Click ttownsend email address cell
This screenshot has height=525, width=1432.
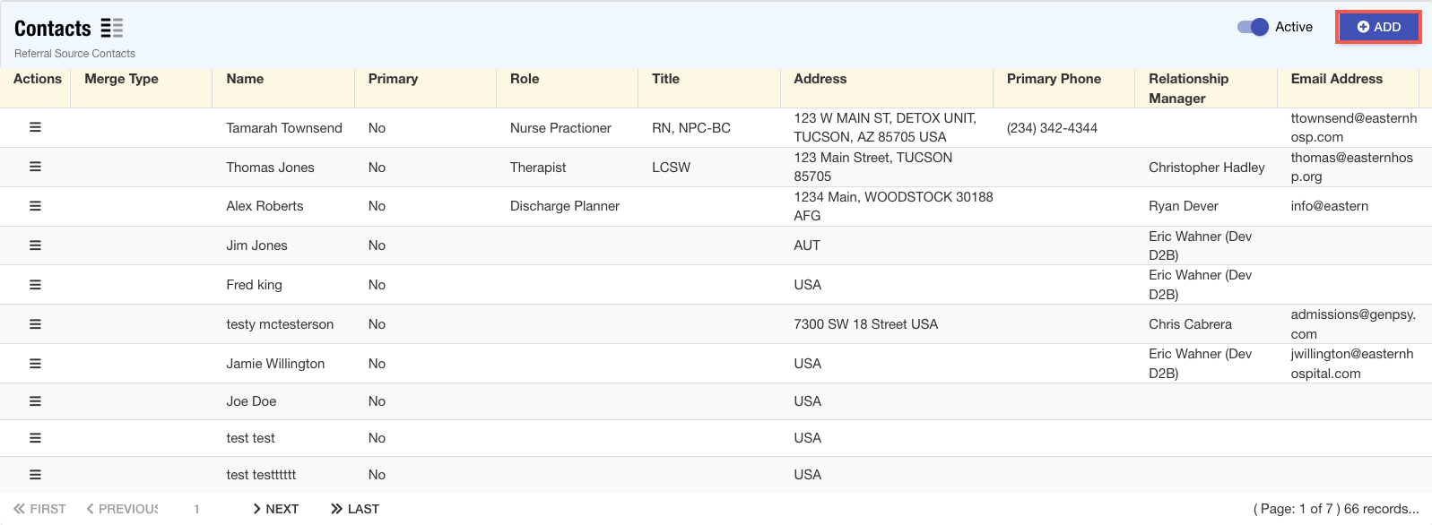tap(1353, 127)
